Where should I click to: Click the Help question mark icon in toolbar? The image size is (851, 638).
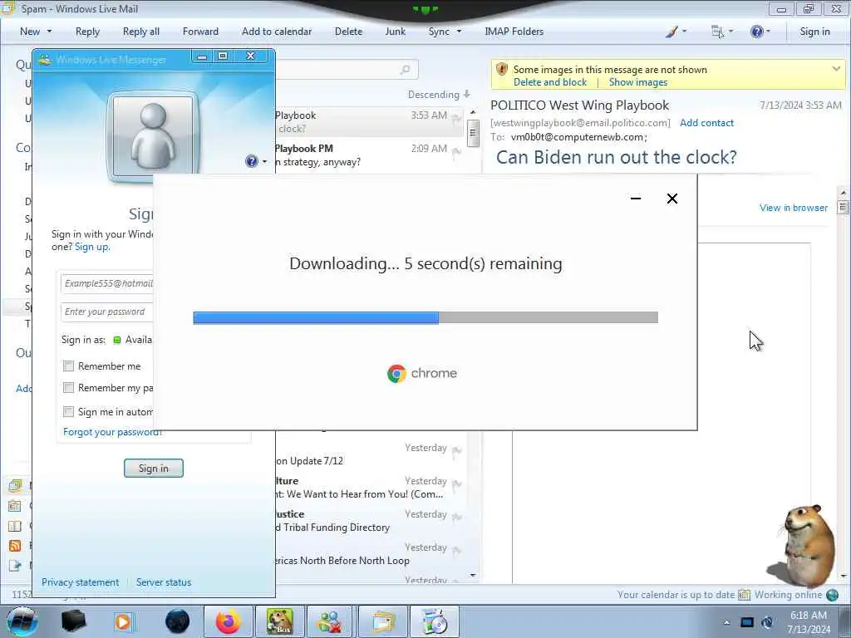[756, 32]
